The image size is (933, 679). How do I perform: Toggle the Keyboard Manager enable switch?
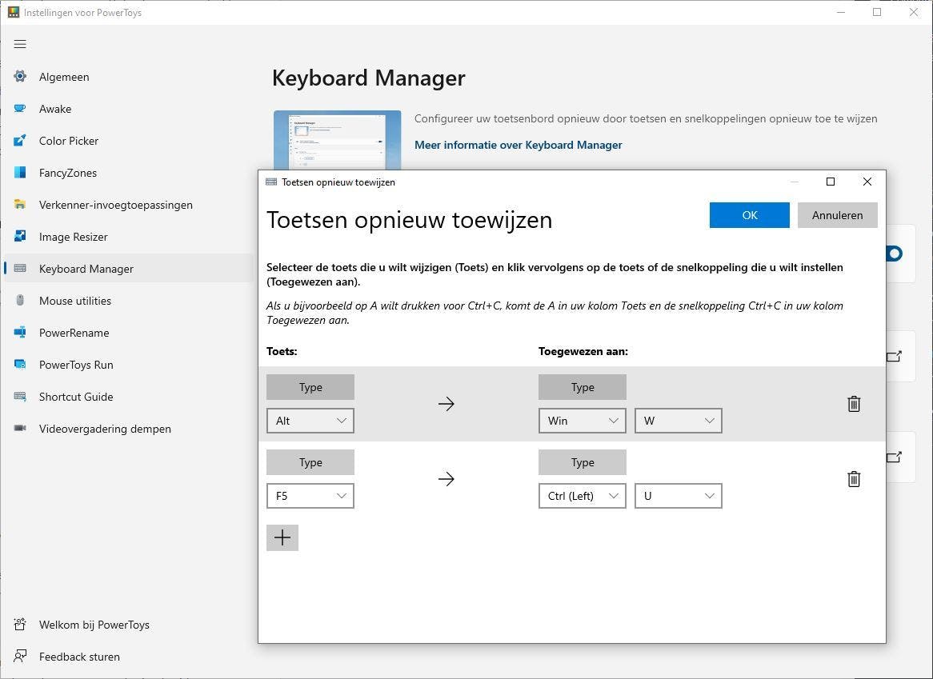[x=894, y=254]
